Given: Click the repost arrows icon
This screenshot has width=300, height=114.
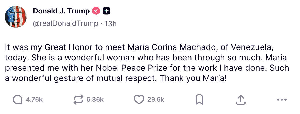Looking at the screenshot, I should pos(79,100).
